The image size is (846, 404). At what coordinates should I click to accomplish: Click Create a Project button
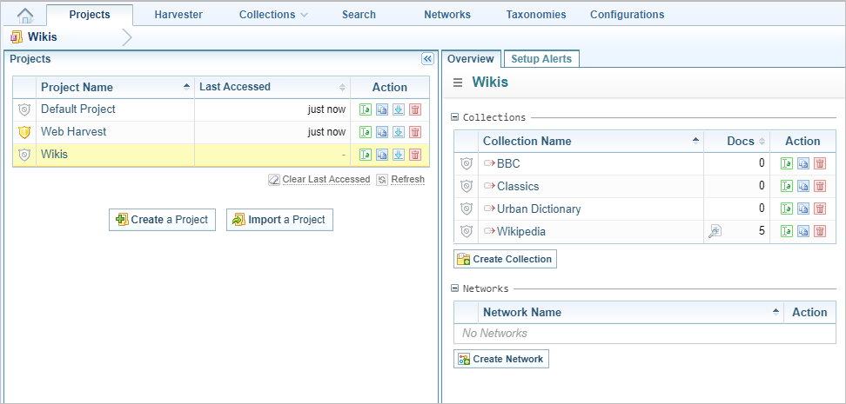[162, 220]
